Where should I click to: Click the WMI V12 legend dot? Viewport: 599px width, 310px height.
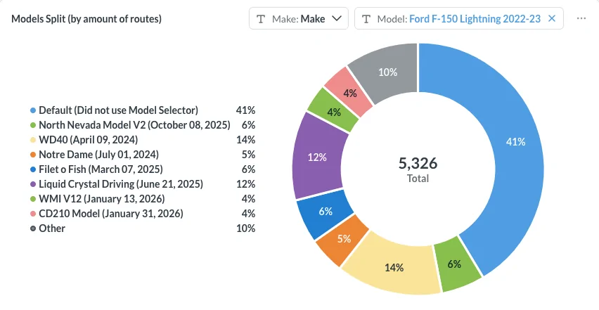[33, 199]
